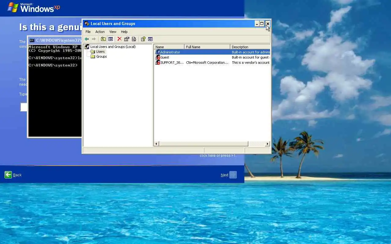391x244 pixels.
Task: Click the action pane icon after Help
Action: [x=150, y=39]
